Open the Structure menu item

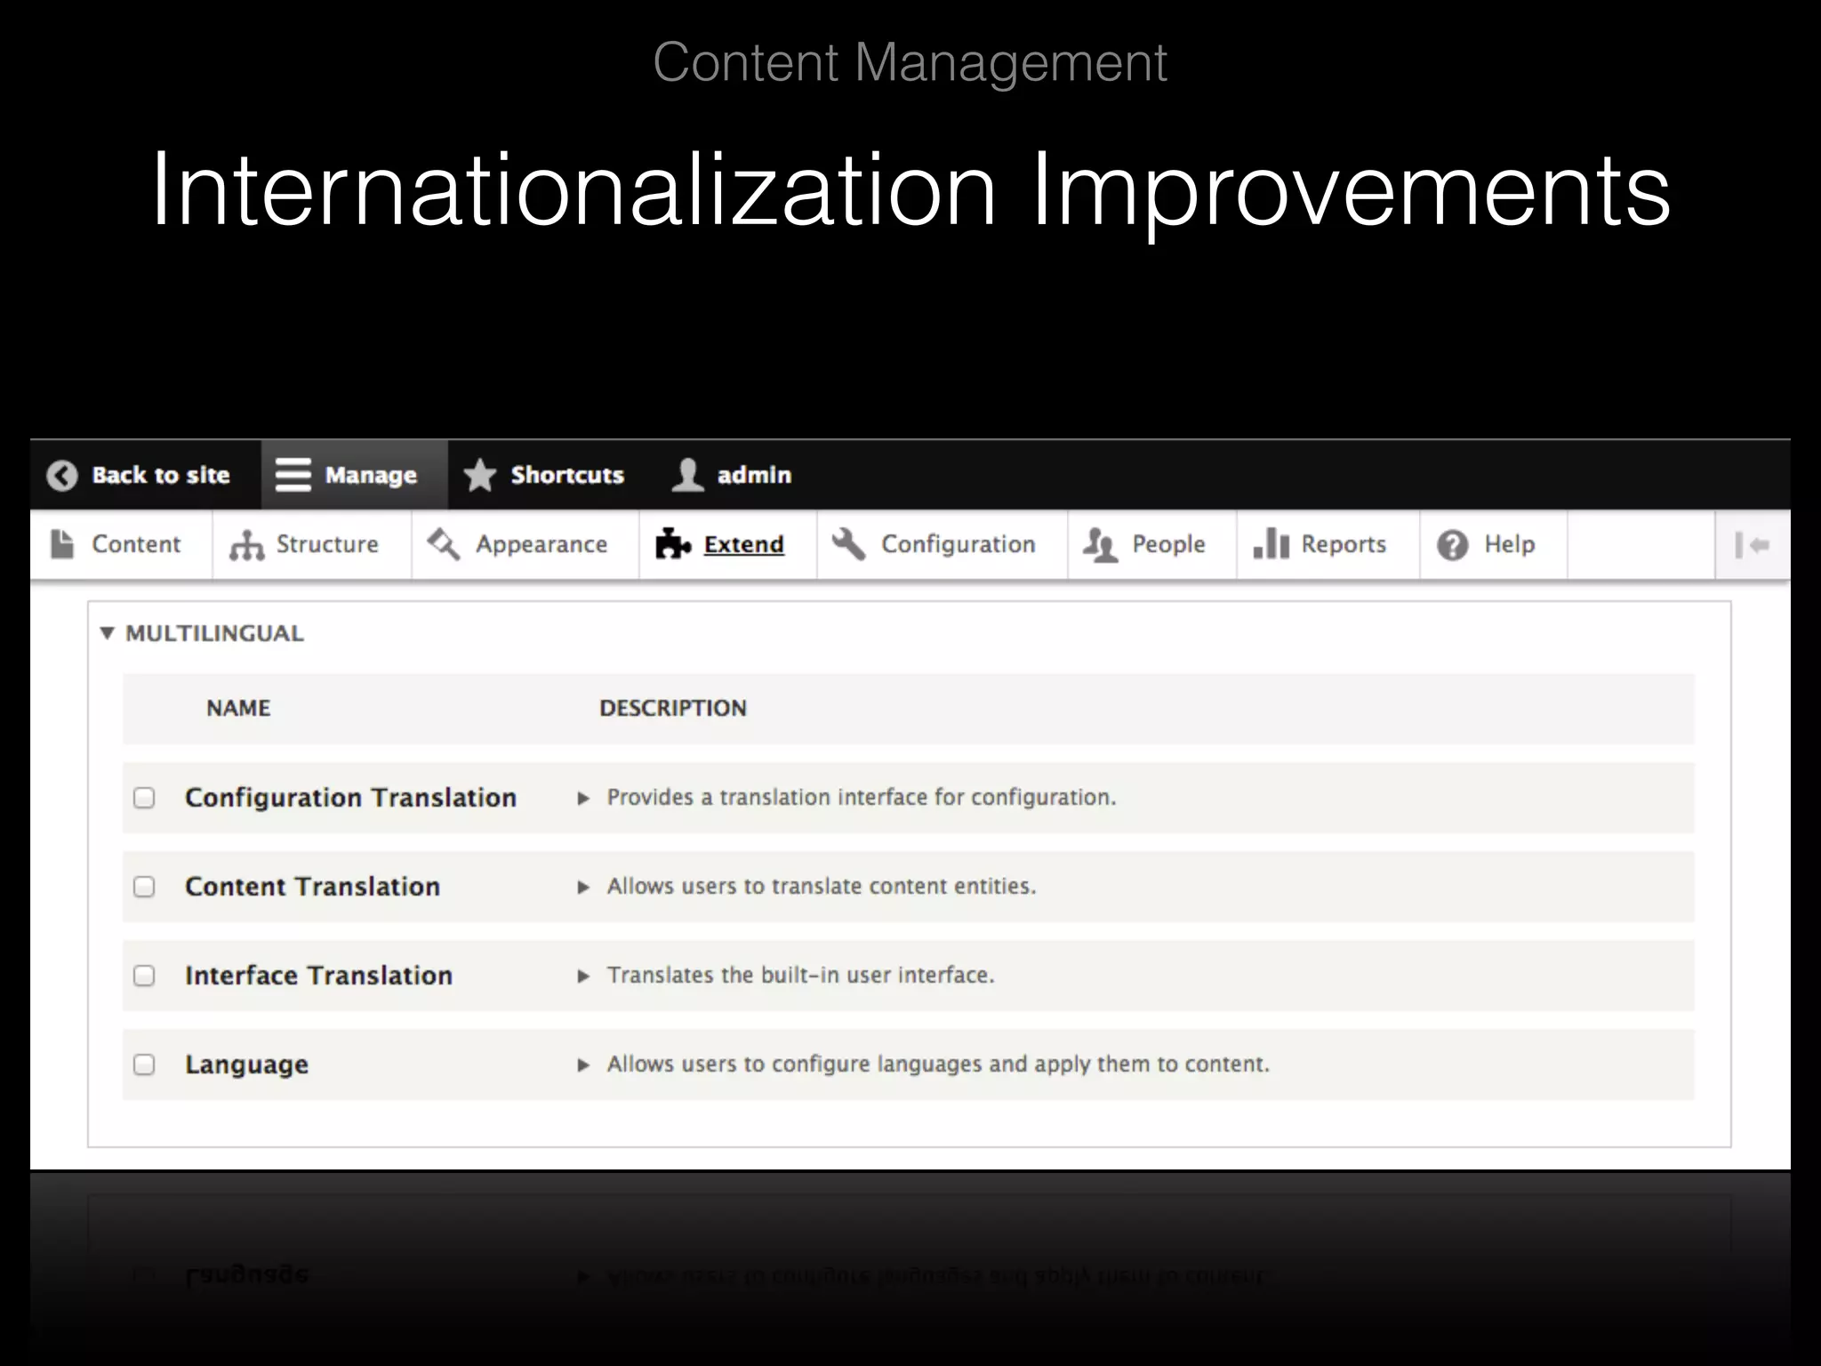click(x=312, y=544)
